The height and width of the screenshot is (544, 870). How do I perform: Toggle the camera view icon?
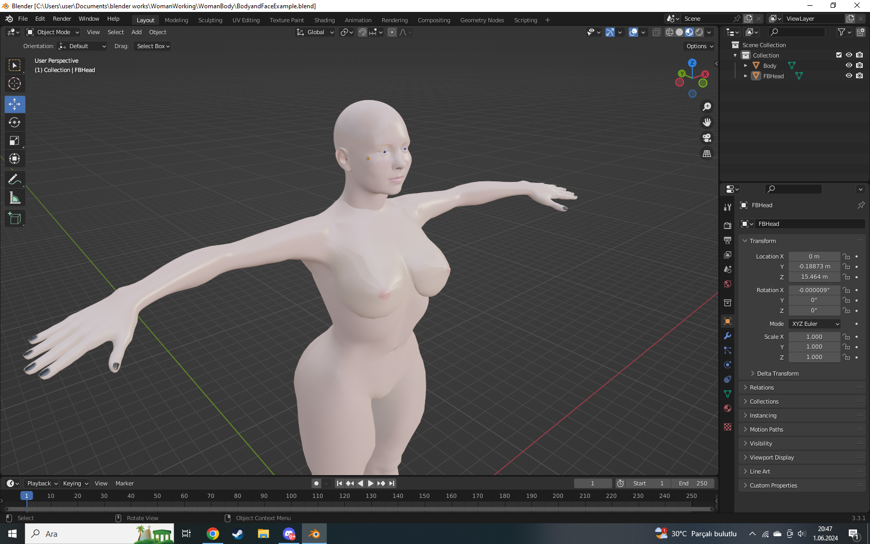tap(707, 138)
